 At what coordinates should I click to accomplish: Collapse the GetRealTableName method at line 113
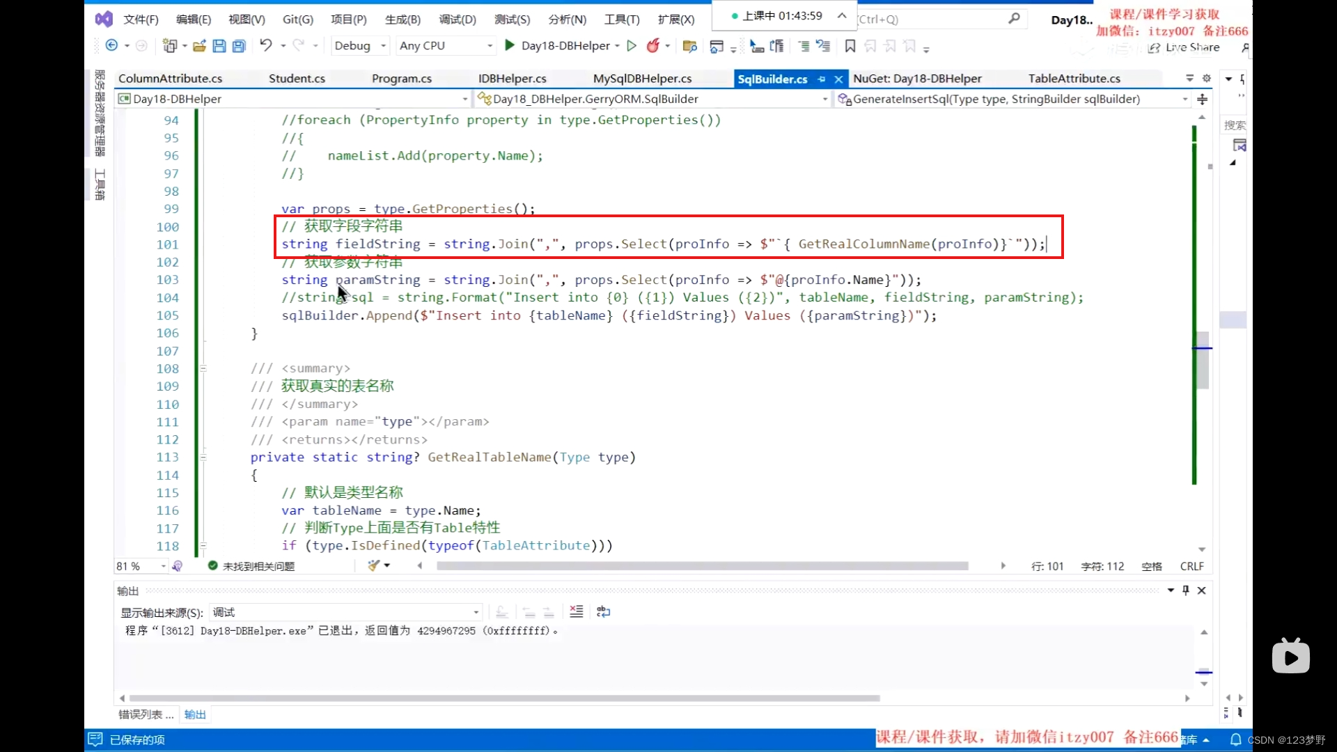tap(203, 457)
